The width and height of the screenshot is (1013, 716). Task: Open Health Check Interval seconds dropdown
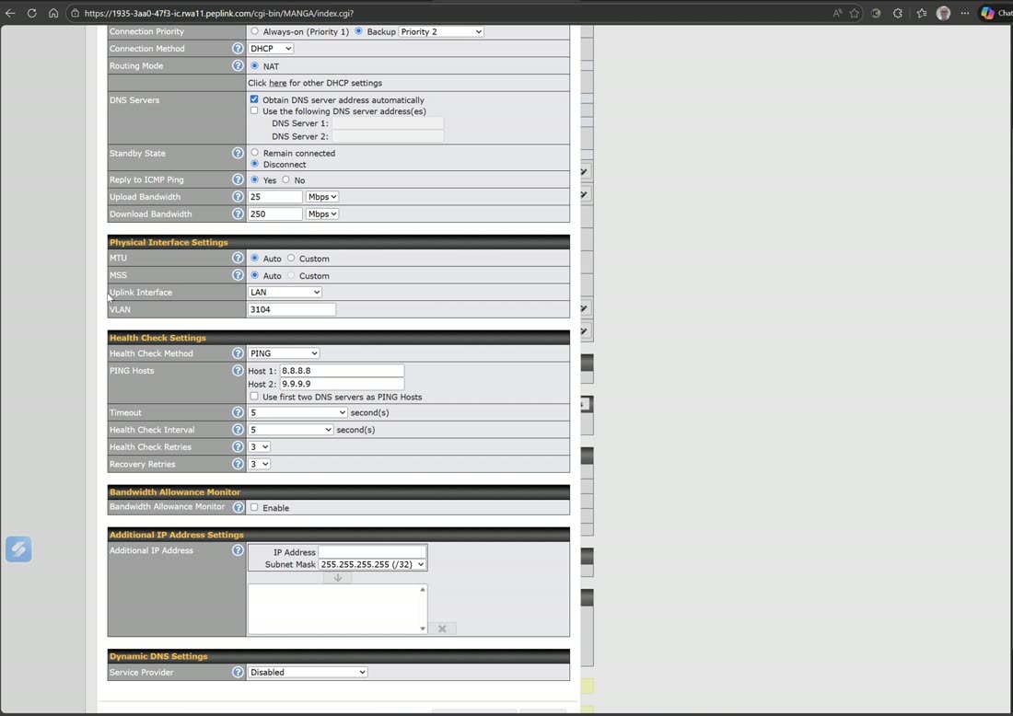[x=291, y=430]
